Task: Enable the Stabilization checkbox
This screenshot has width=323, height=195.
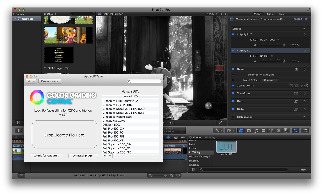Action: [x=233, y=117]
